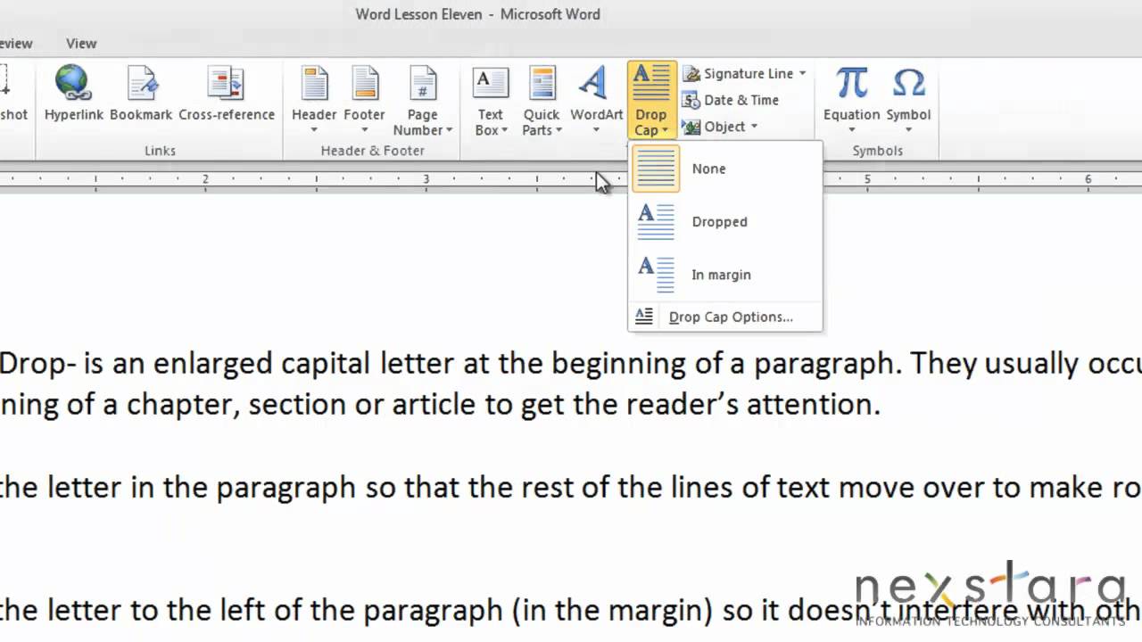1142x642 pixels.
Task: Expand the Symbol dropdown arrow
Action: click(908, 130)
